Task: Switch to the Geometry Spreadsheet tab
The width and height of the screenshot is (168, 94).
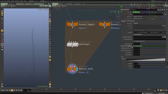Action: click(38, 4)
